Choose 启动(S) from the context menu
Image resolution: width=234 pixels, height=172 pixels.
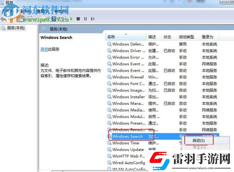coord(199,140)
